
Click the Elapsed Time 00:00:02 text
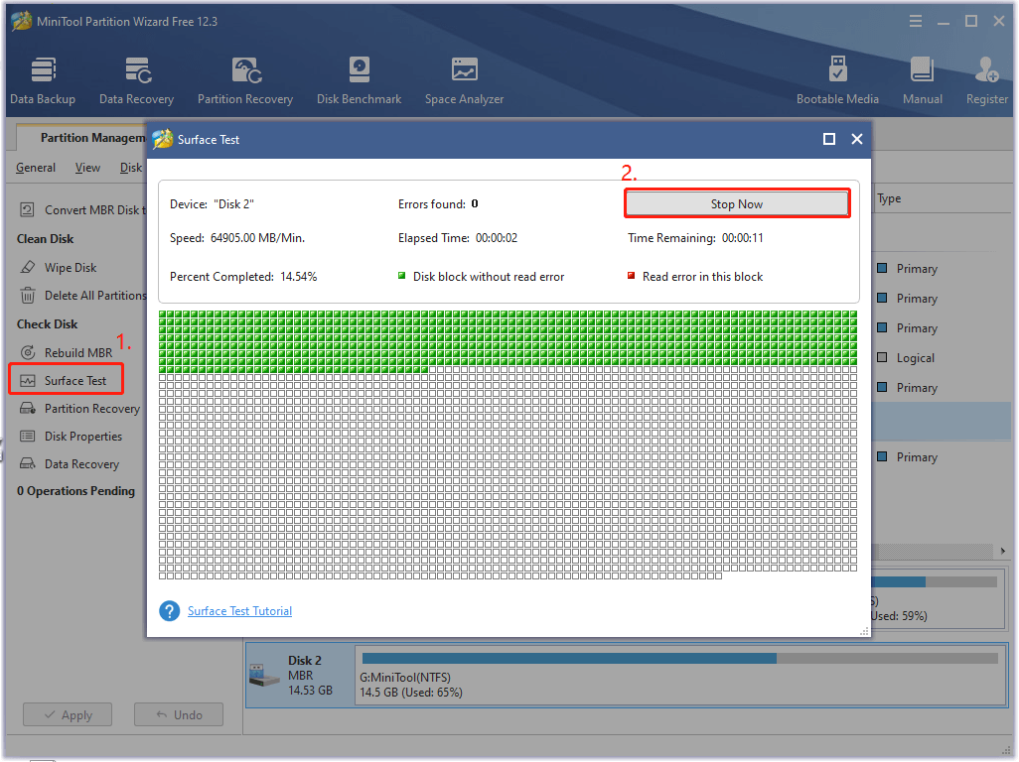[458, 238]
